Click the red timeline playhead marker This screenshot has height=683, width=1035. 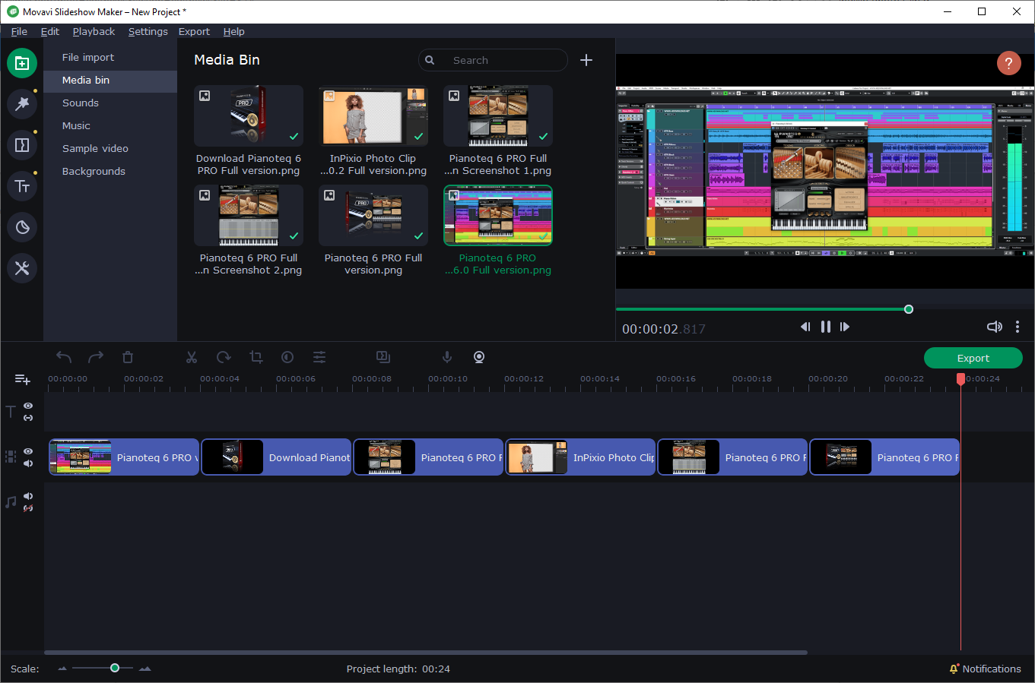[x=960, y=378]
